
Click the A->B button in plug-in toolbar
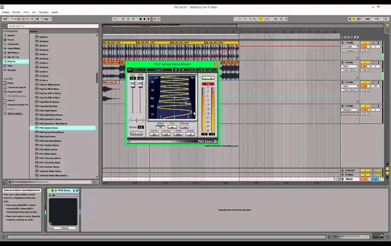click(191, 70)
